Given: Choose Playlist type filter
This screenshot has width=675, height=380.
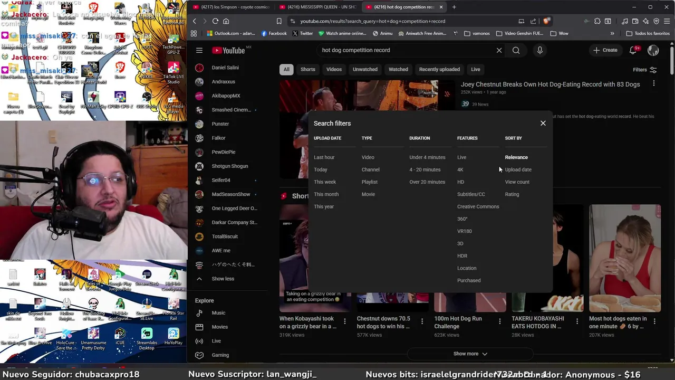Looking at the screenshot, I should (369, 182).
